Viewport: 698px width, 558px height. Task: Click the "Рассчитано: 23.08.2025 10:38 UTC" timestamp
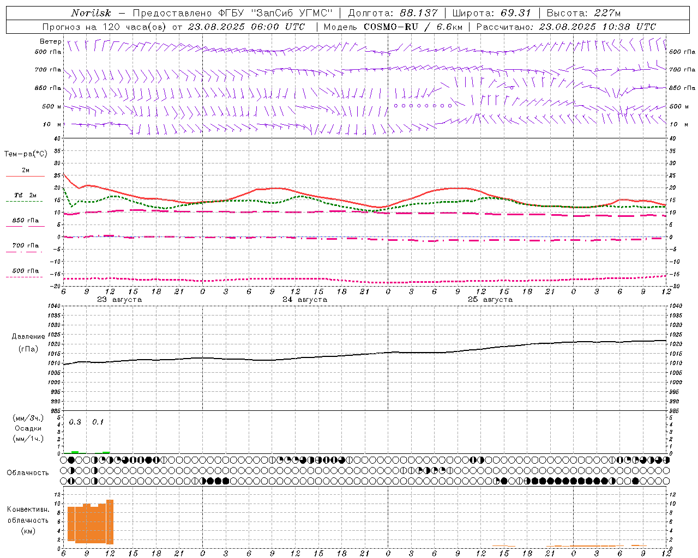tap(566, 27)
